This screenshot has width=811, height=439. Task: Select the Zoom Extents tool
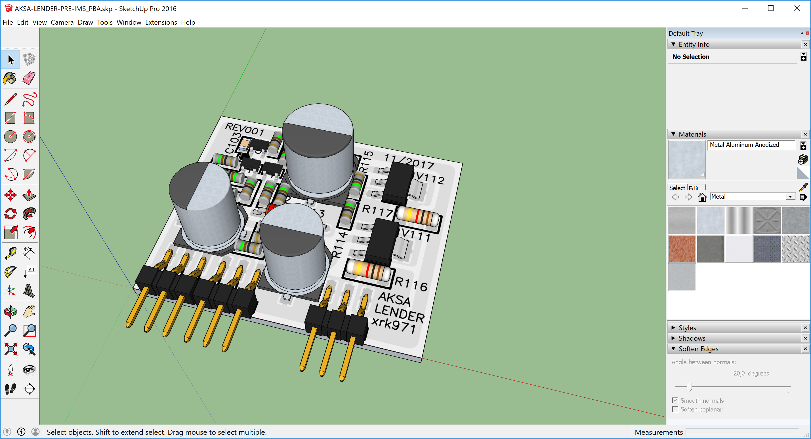pyautogui.click(x=10, y=349)
